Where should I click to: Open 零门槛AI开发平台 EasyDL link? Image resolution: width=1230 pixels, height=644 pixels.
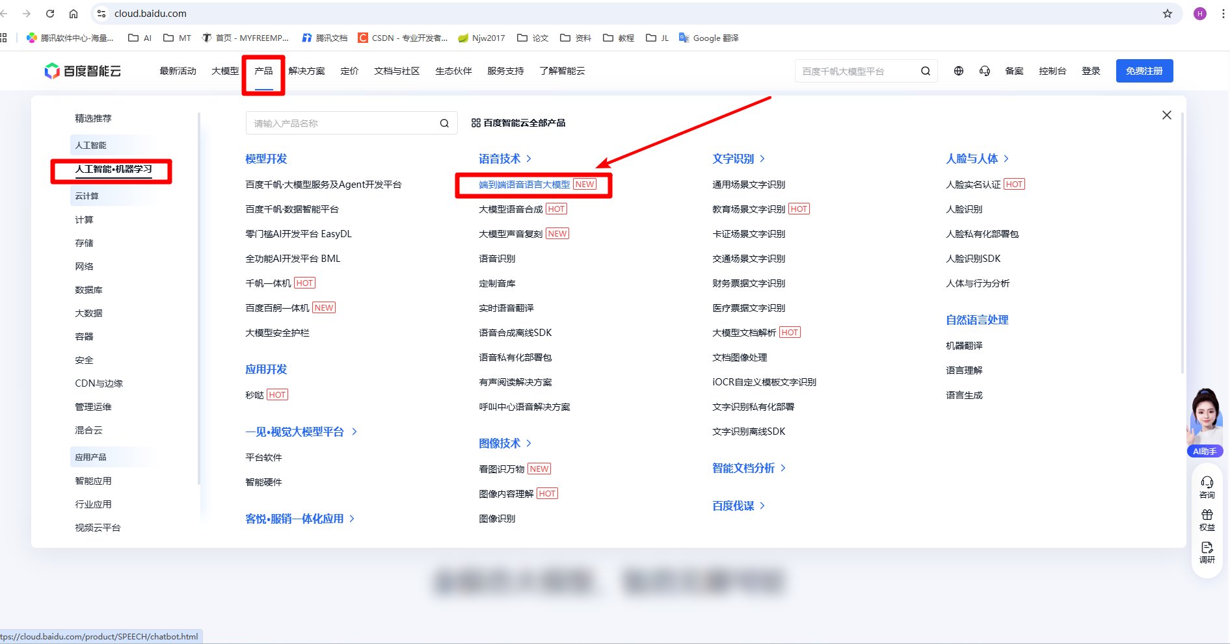point(299,234)
